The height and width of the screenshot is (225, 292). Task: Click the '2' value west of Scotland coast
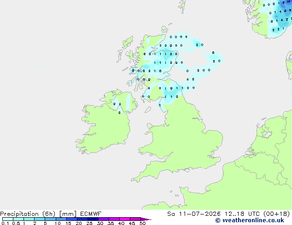click(x=133, y=71)
